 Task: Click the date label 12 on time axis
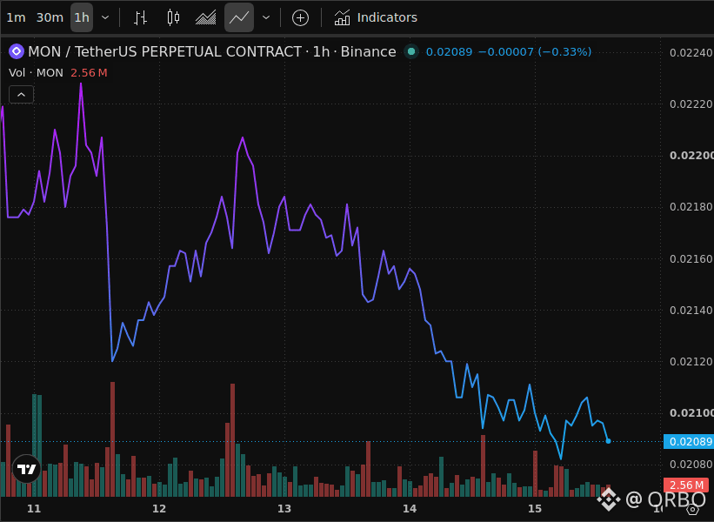pos(159,509)
